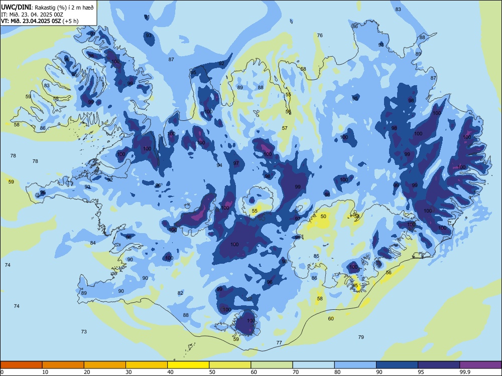Click the humidity value '84' on the map

tap(93, 243)
